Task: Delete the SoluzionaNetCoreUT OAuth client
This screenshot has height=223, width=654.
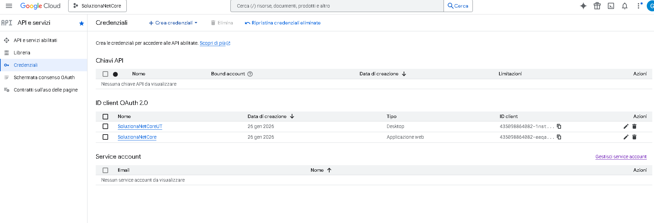Action: [x=634, y=126]
